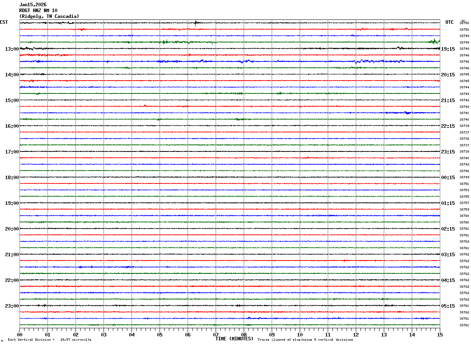Click the UTC timezone header on right
Viewport: 471px width, 345px height.
[450, 22]
